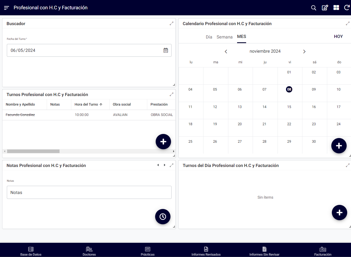Open the hamburger menu in the header
This screenshot has width=351, height=257.
(7, 8)
